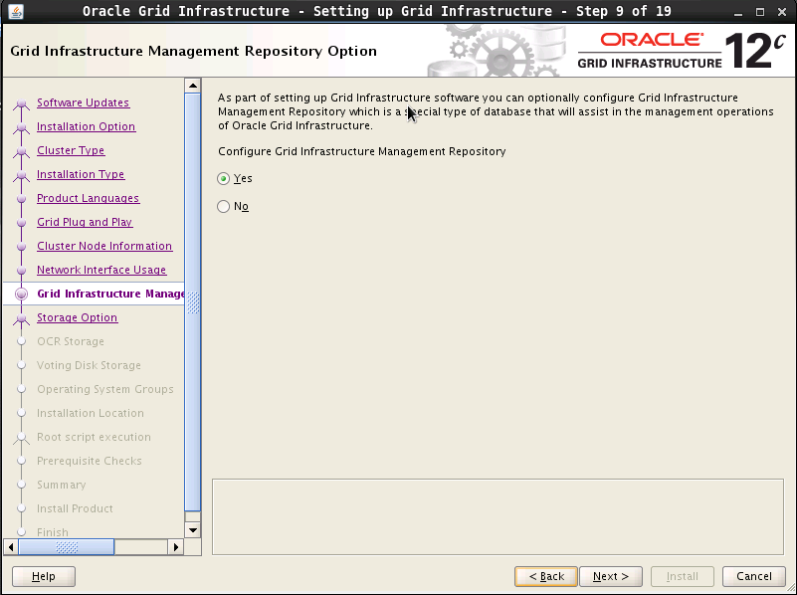Click the Product Languages step node icon
Viewport: 797px width, 595px height.
click(x=21, y=199)
